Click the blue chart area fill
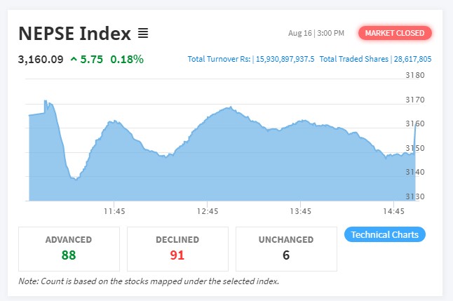 210,168
